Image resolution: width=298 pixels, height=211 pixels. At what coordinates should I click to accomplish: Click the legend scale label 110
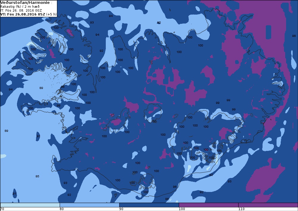241,209
